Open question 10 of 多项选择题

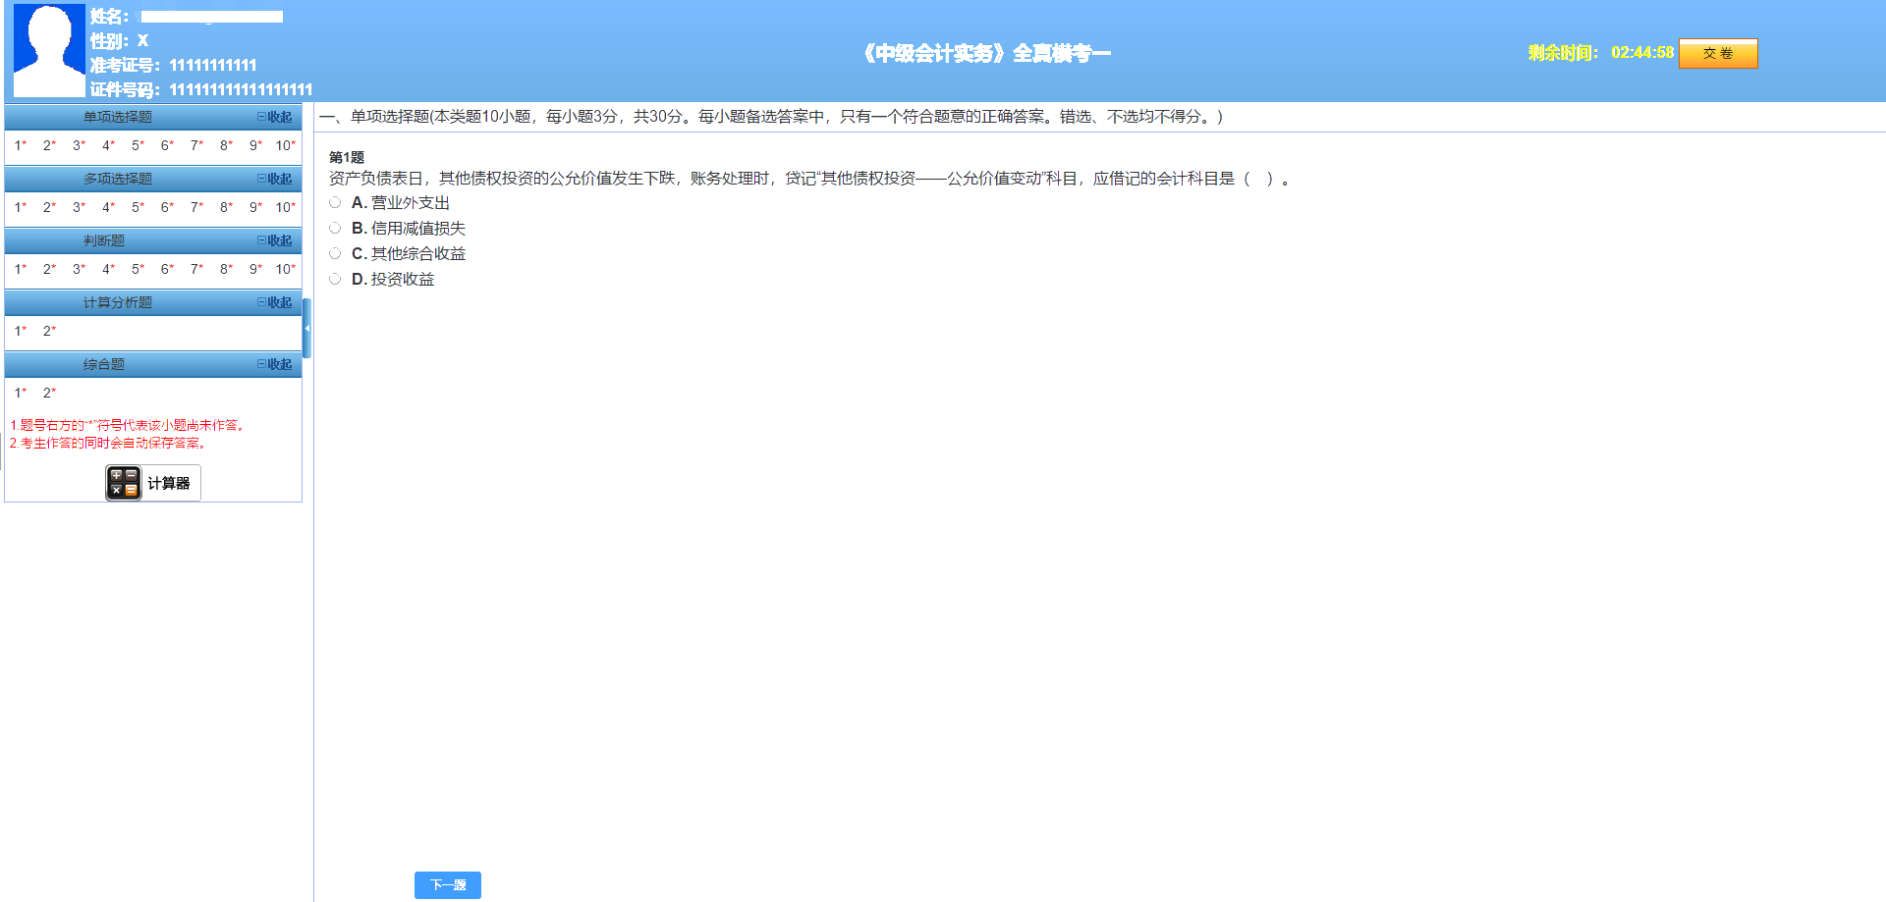click(283, 207)
